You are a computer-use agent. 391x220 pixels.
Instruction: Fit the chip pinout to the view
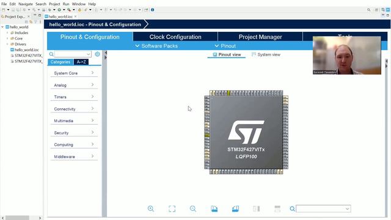(172, 208)
